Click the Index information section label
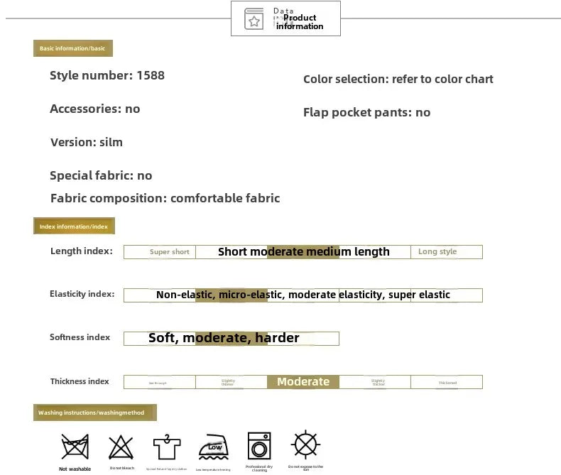This screenshot has height=475, width=561. [74, 226]
